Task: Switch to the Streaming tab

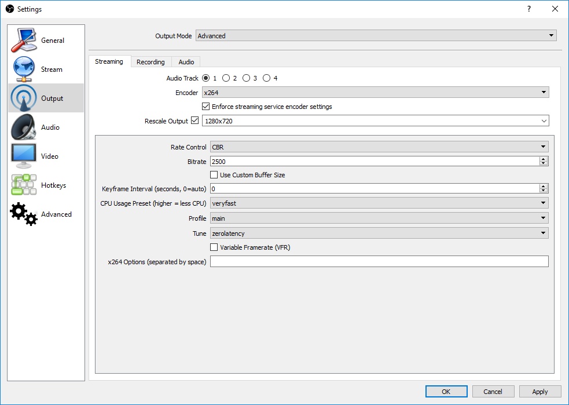Action: click(x=109, y=61)
